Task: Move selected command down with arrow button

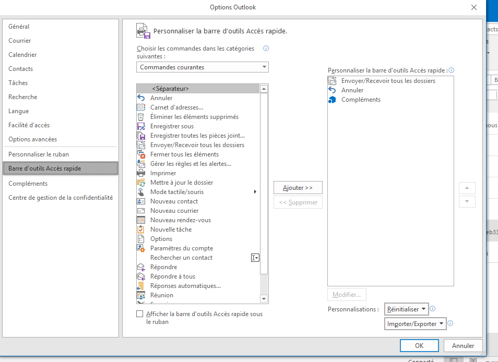Action: tap(467, 201)
